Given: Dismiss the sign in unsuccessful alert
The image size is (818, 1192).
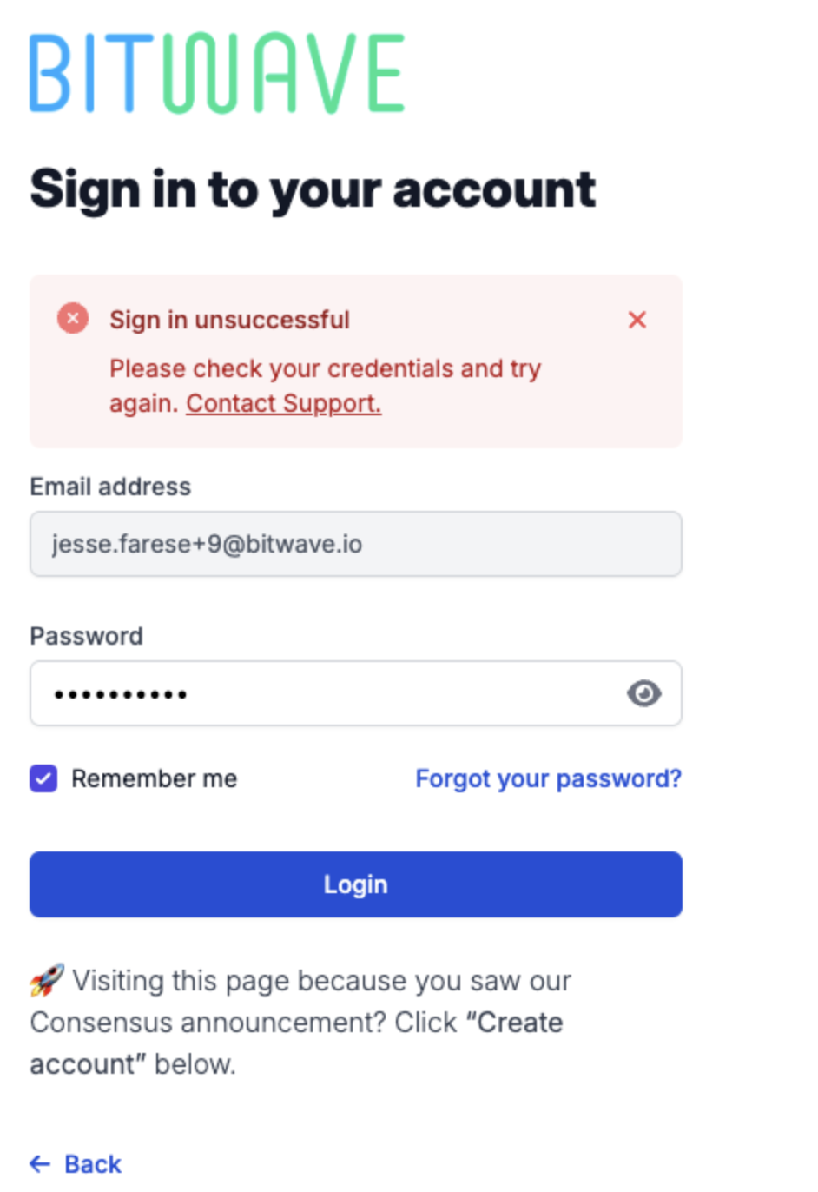Looking at the screenshot, I should tap(637, 320).
